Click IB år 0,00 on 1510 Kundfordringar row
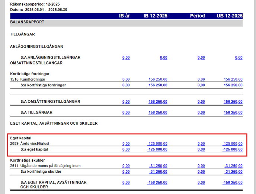Image resolution: width=256 pixels, height=194 pixels. pos(126,79)
